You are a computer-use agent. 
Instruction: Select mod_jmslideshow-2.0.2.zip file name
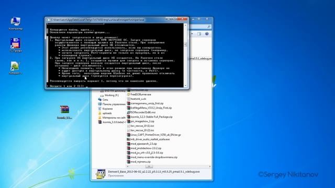point(146,148)
